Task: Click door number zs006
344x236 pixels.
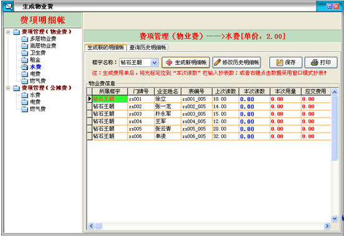Action: pyautogui.click(x=135, y=137)
